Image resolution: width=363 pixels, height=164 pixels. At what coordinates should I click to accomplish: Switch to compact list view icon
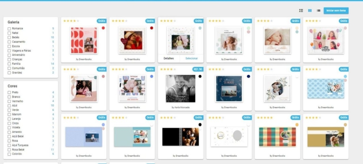point(318,11)
